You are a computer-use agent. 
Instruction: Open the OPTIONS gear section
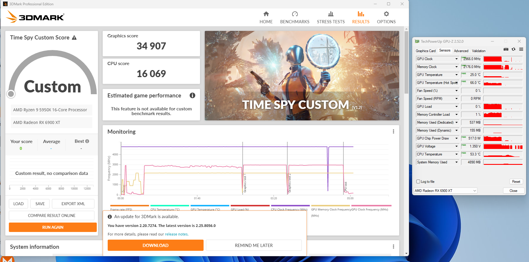click(386, 18)
